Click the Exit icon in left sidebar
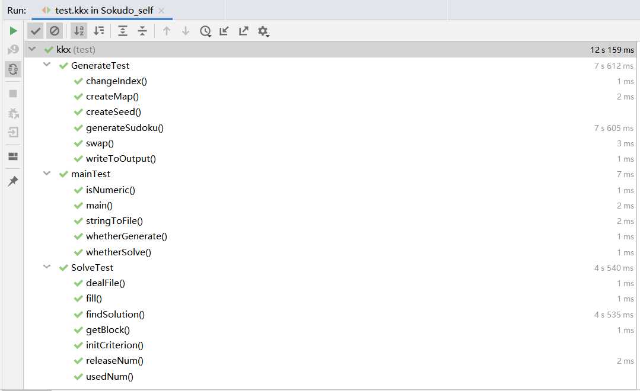The width and height of the screenshot is (640, 391). pyautogui.click(x=13, y=132)
